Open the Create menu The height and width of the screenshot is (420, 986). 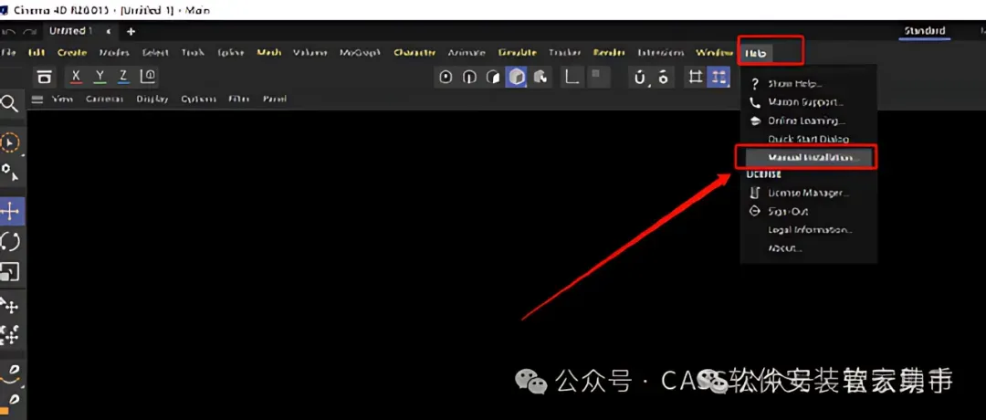(72, 53)
